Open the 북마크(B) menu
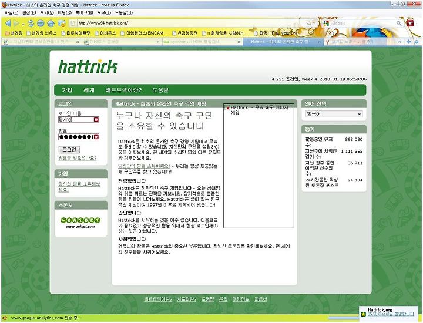The width and height of the screenshot is (423, 323). (84, 13)
